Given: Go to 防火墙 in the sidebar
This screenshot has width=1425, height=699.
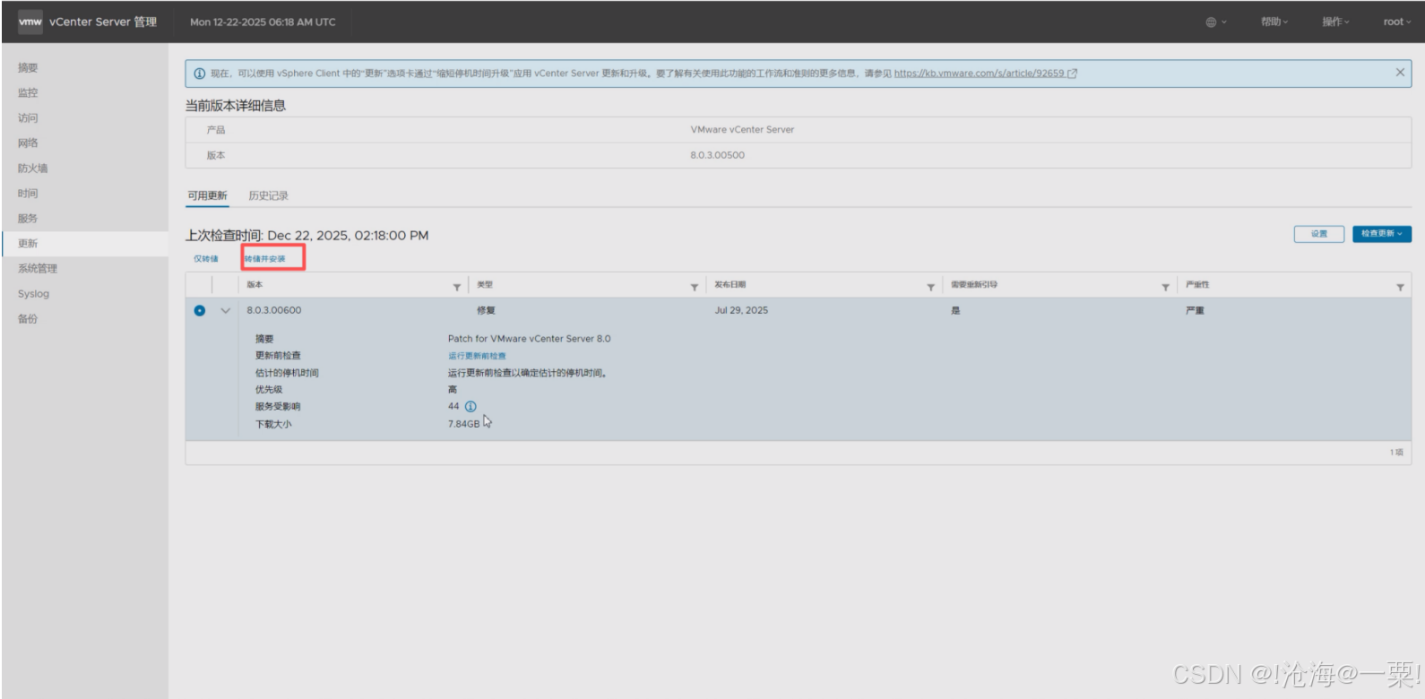Looking at the screenshot, I should (33, 168).
